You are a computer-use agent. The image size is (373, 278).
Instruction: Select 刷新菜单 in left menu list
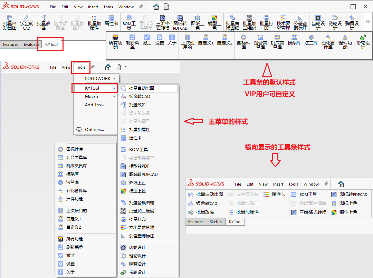86,247
